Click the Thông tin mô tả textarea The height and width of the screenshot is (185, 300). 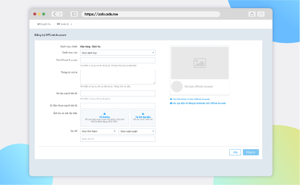coord(118,77)
